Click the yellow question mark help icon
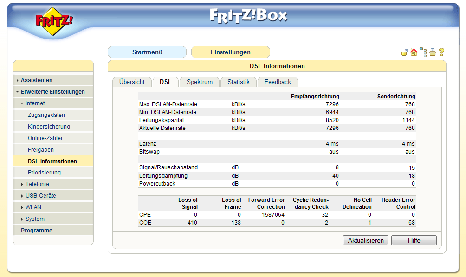Image resolution: width=466 pixels, height=277 pixels. pyautogui.click(x=441, y=52)
